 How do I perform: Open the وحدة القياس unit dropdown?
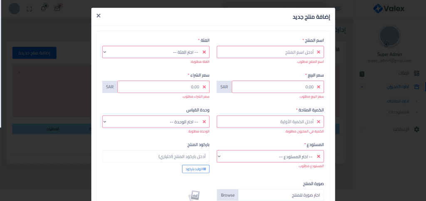[x=156, y=122]
